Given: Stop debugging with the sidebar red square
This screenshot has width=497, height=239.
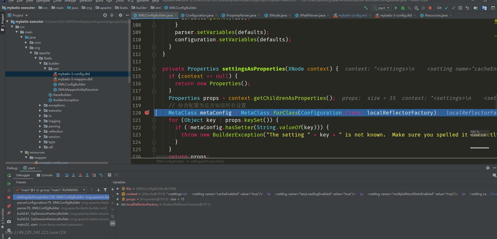Looking at the screenshot, I should click(x=9, y=197).
